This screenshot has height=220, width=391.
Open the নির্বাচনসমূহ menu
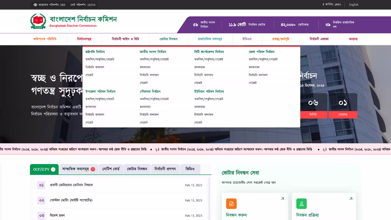click(x=84, y=39)
